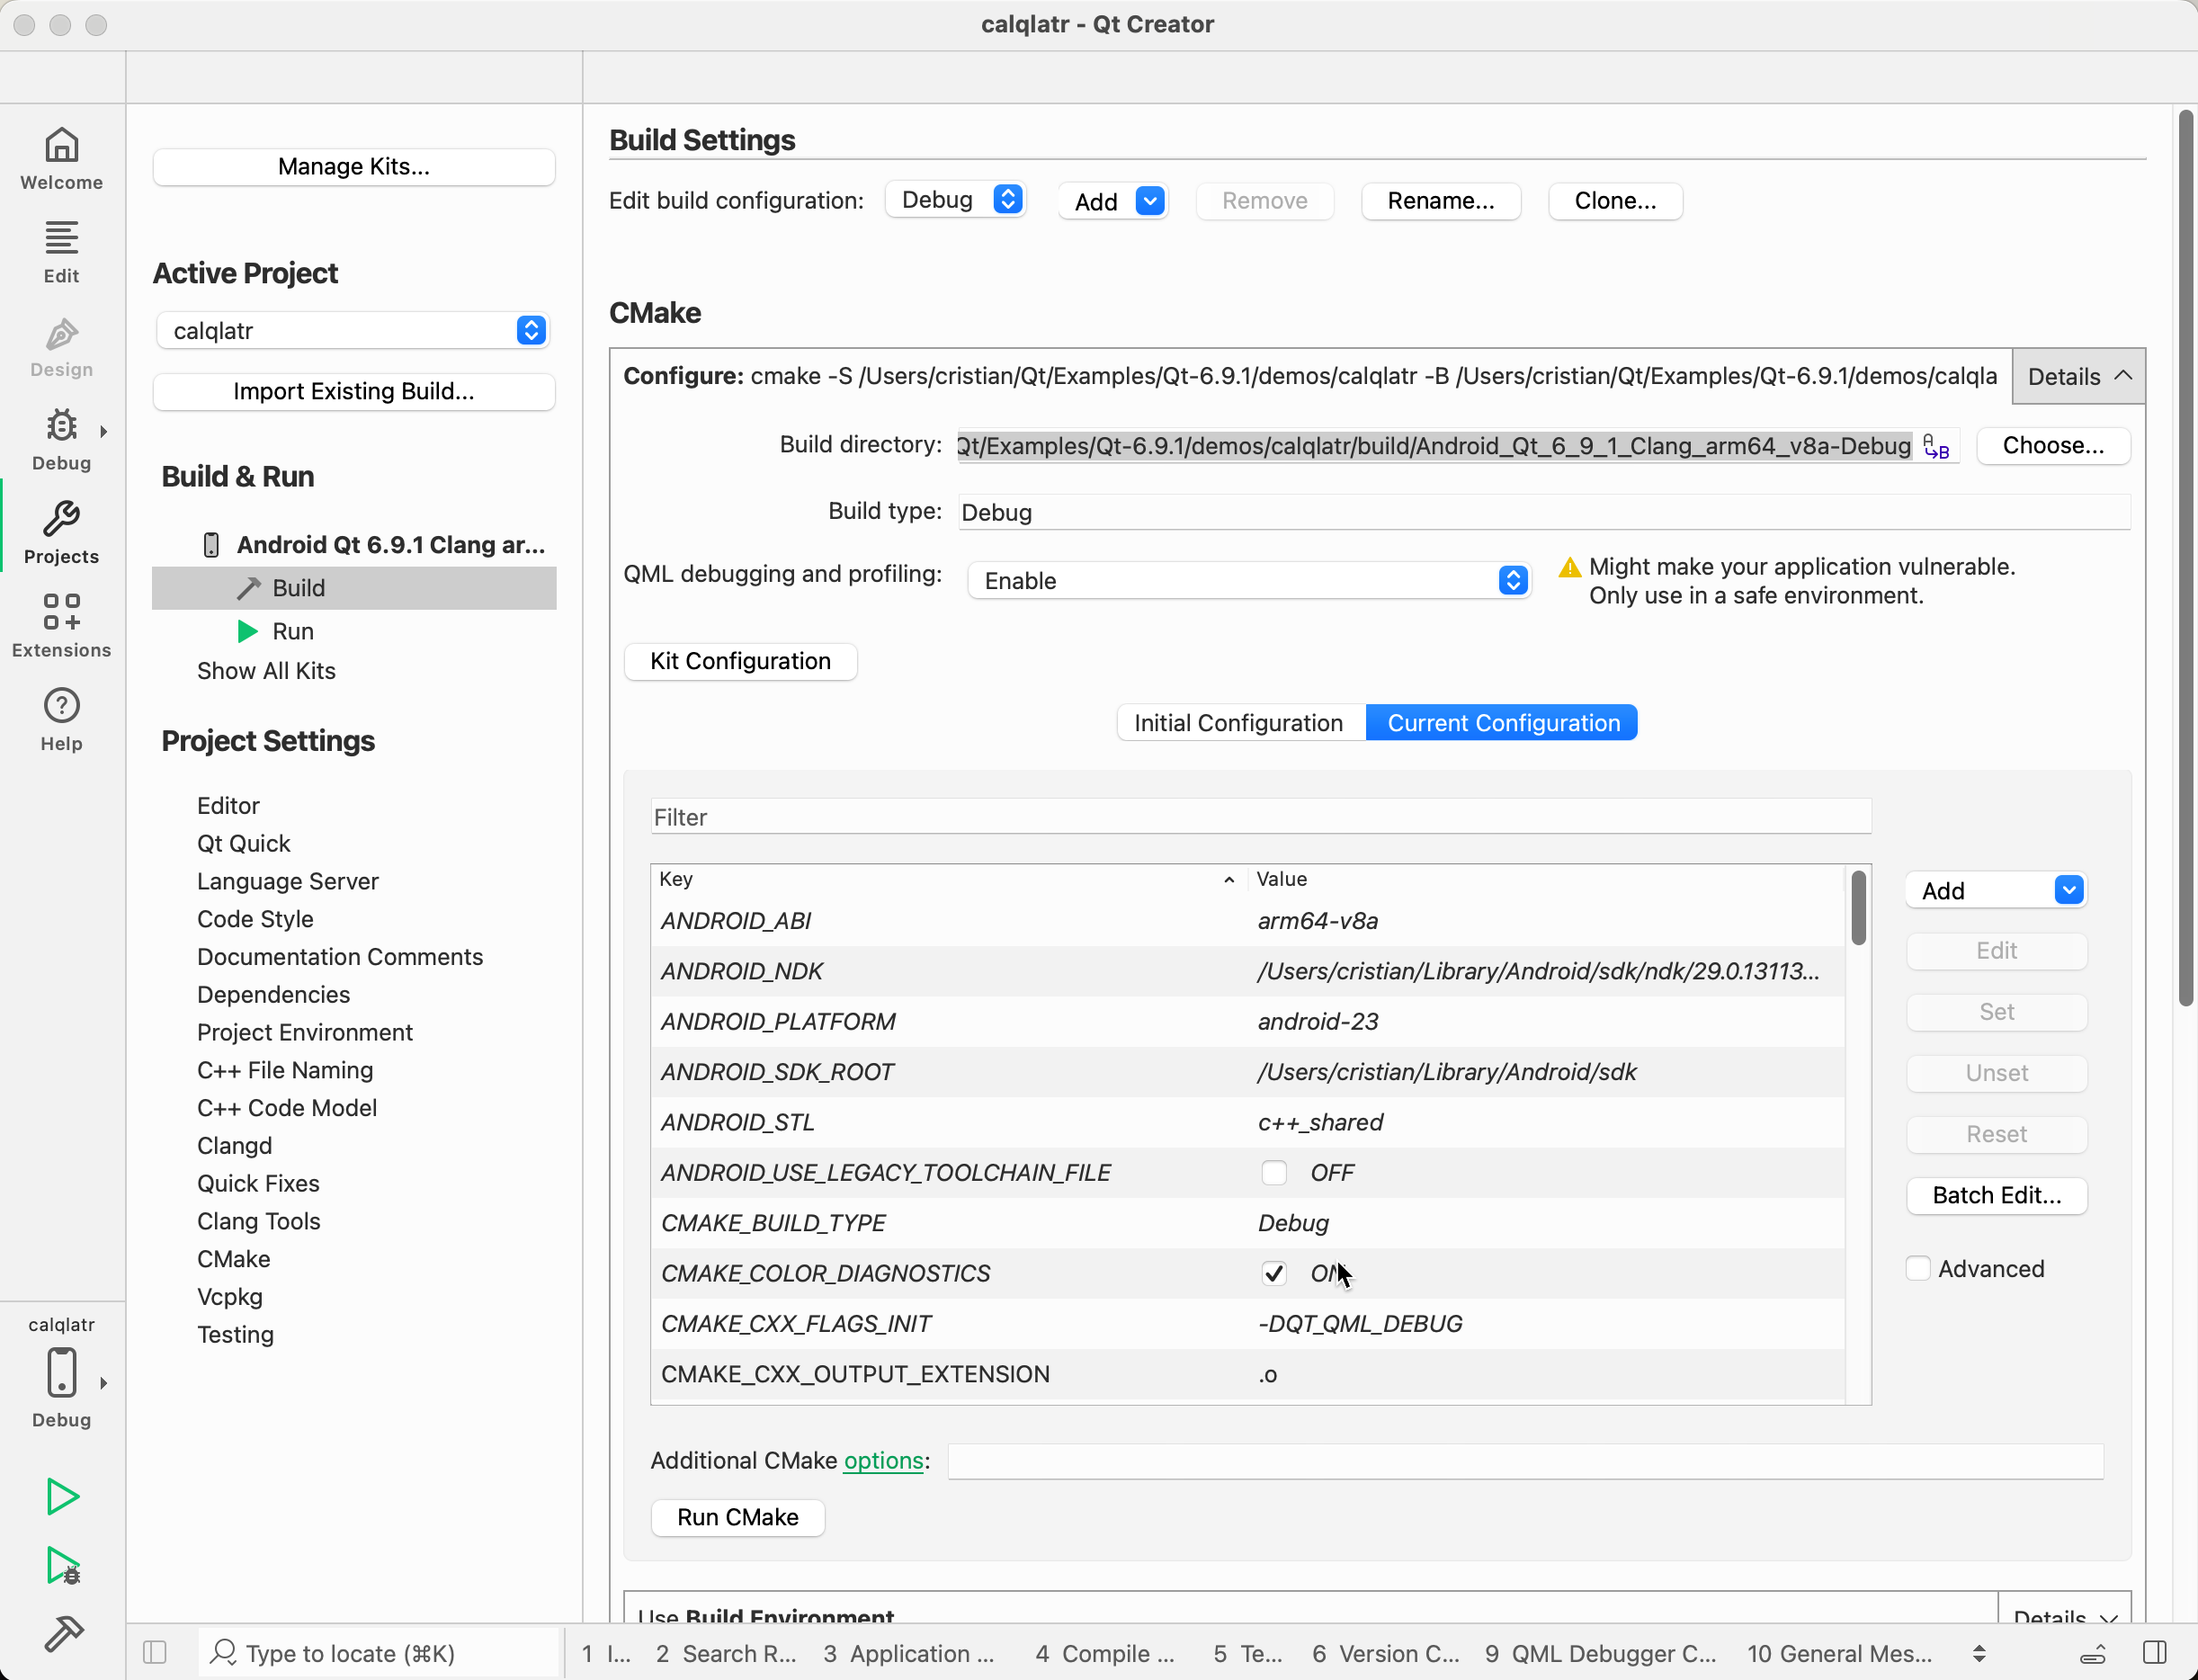Open the QML Debugger Console pane
Image resolution: width=2198 pixels, height=1680 pixels.
tap(1600, 1653)
